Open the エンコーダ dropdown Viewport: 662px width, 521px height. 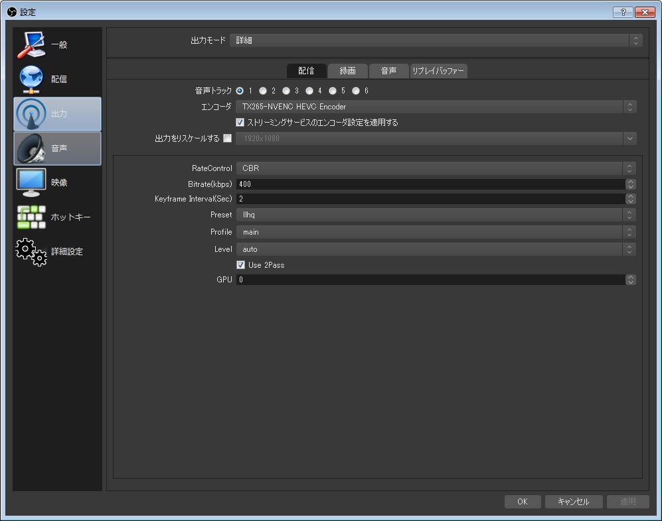[436, 107]
